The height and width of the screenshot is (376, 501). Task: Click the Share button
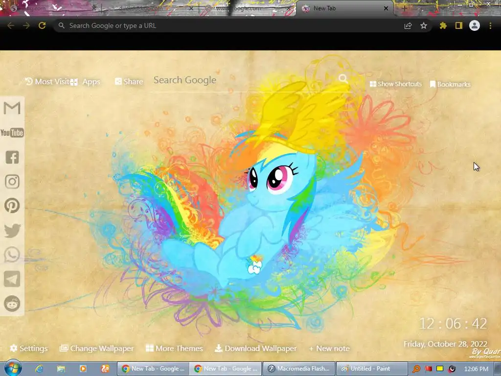pos(129,82)
